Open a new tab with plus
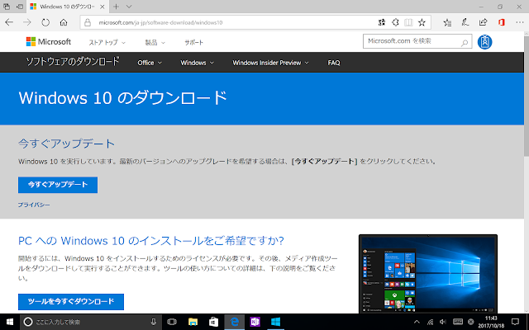This screenshot has height=330, width=529. coord(116,7)
